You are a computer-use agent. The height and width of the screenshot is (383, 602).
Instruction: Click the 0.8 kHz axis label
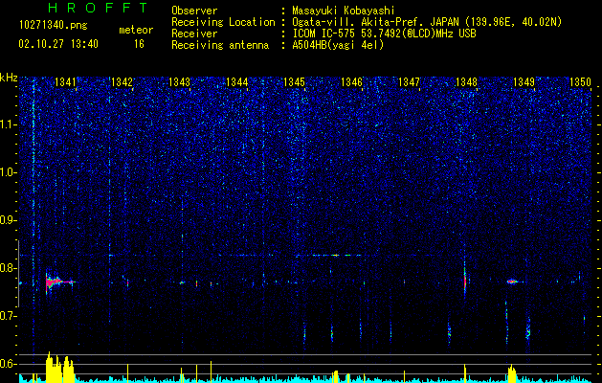[8, 268]
